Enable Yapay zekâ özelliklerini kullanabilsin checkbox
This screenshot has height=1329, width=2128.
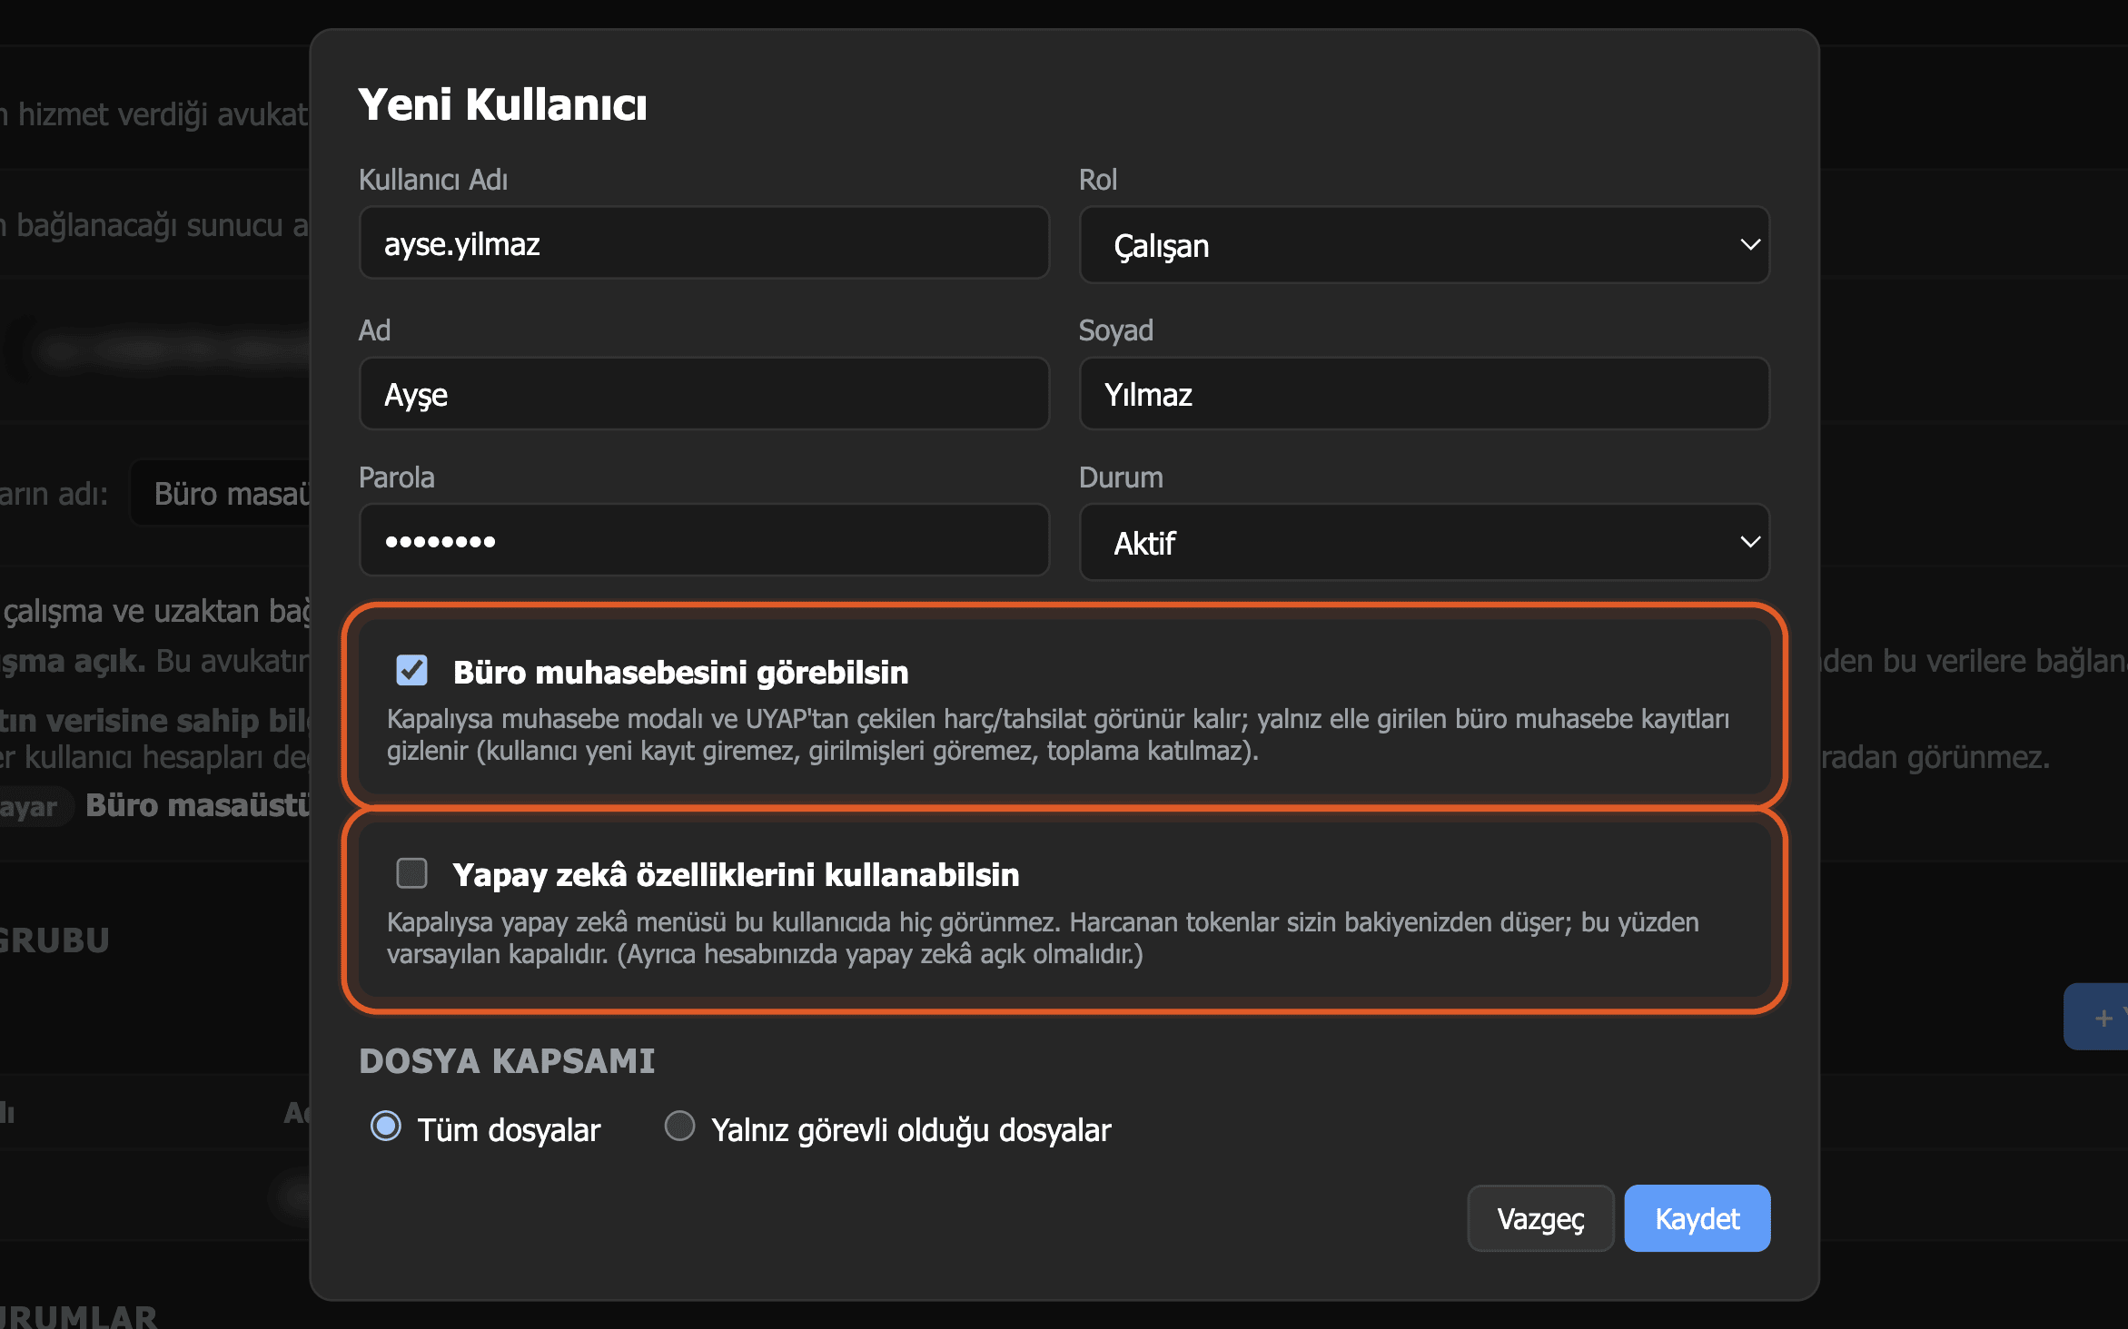point(412,873)
